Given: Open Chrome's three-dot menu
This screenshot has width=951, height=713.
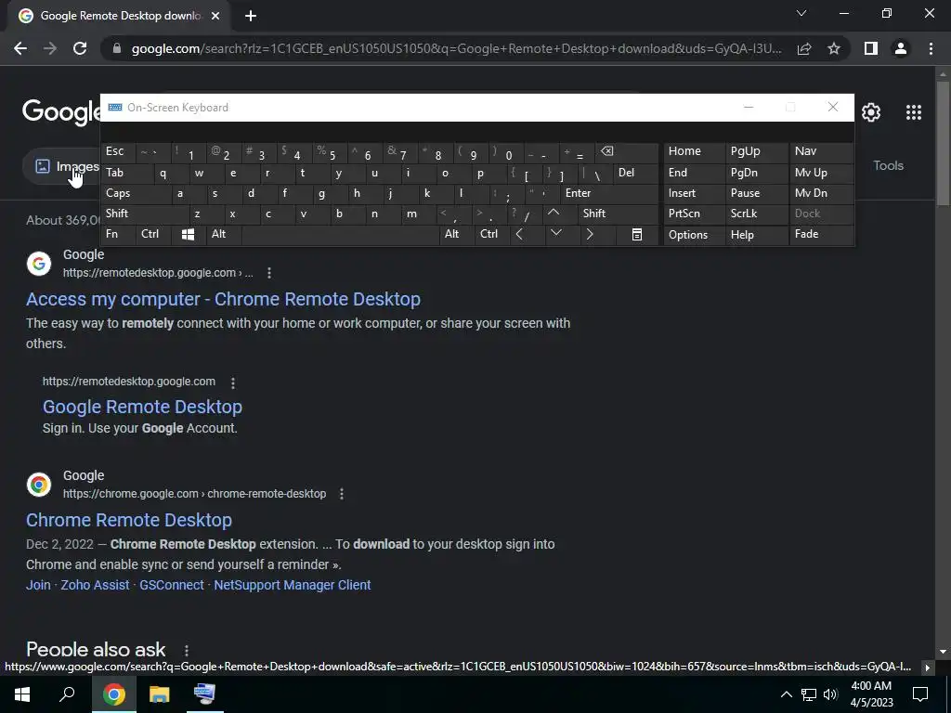Looking at the screenshot, I should coord(931,48).
